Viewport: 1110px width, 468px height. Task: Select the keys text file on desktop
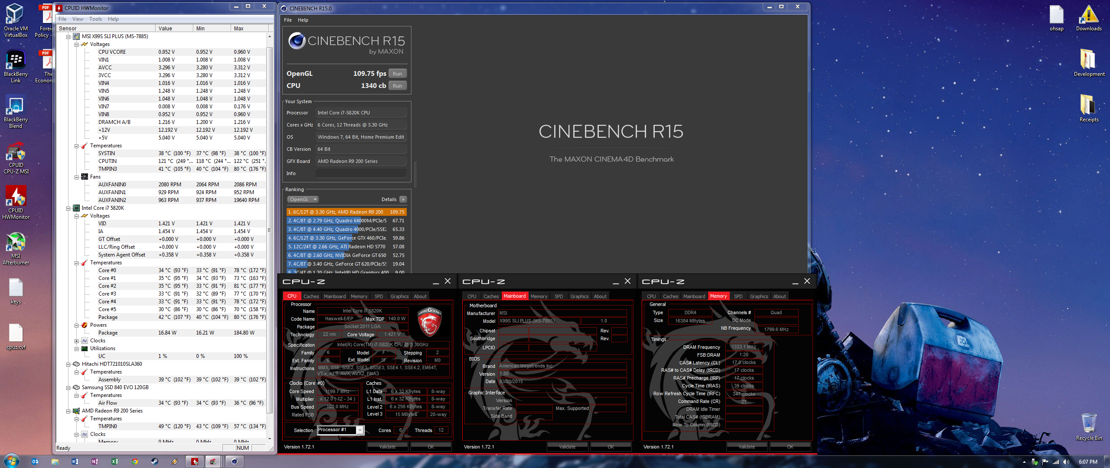point(16,290)
